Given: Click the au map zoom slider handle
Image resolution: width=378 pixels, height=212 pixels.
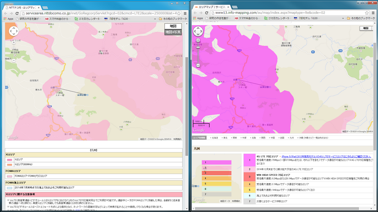Looking at the screenshot, I should click(x=198, y=48).
